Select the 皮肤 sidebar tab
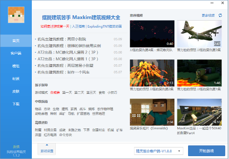The image size is (229, 159). click(16, 91)
